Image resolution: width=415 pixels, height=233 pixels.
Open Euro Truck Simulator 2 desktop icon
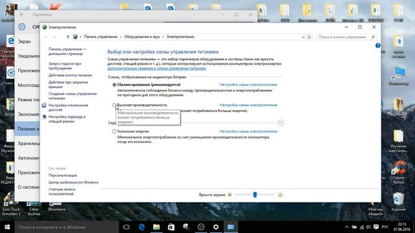(11, 204)
